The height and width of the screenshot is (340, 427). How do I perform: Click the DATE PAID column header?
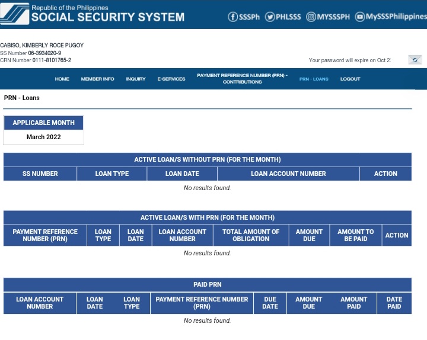point(394,303)
